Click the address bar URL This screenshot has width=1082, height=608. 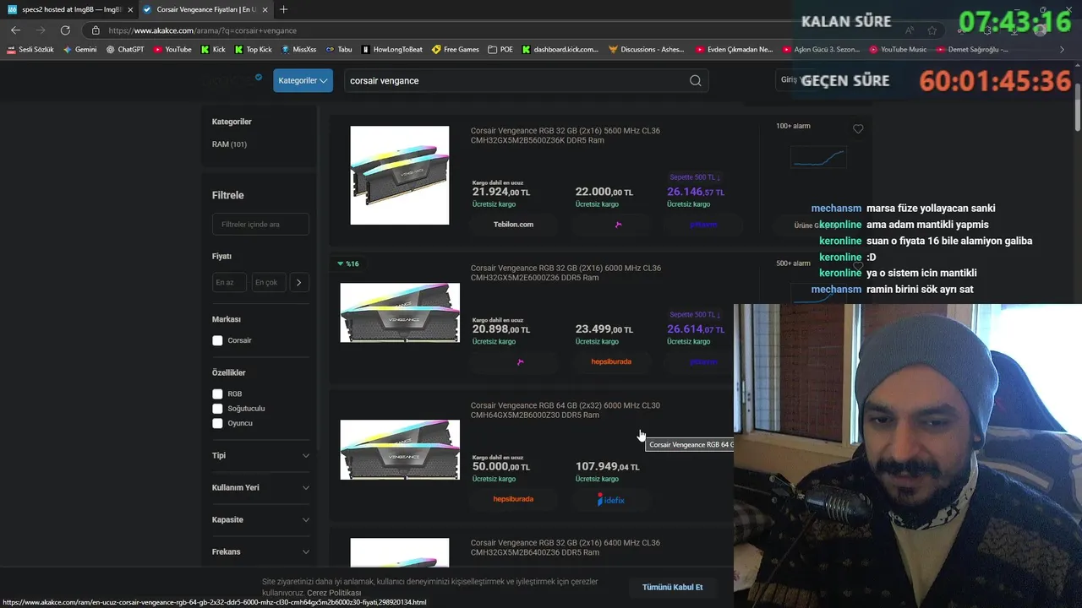[x=203, y=30]
